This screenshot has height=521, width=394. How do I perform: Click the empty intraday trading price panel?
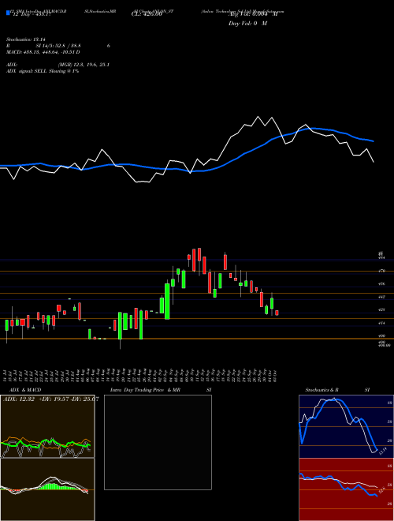coord(158,442)
